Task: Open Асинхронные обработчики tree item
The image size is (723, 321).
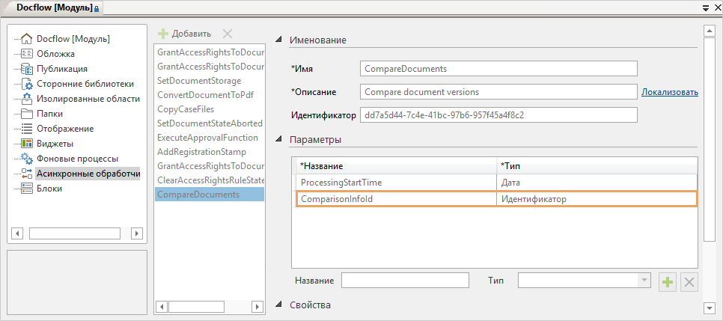Action: pos(88,174)
